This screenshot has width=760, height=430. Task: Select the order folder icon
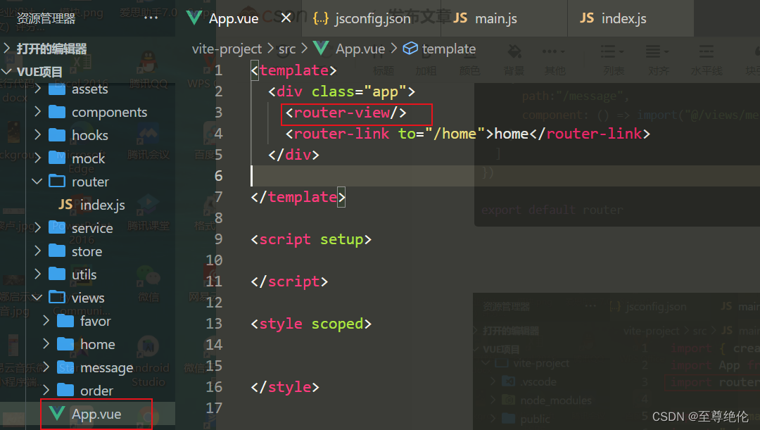point(65,390)
